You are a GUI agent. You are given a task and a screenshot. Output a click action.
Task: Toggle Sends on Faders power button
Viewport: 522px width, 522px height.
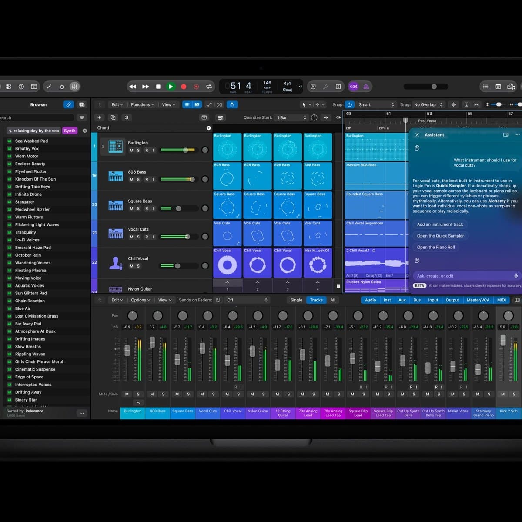[218, 300]
